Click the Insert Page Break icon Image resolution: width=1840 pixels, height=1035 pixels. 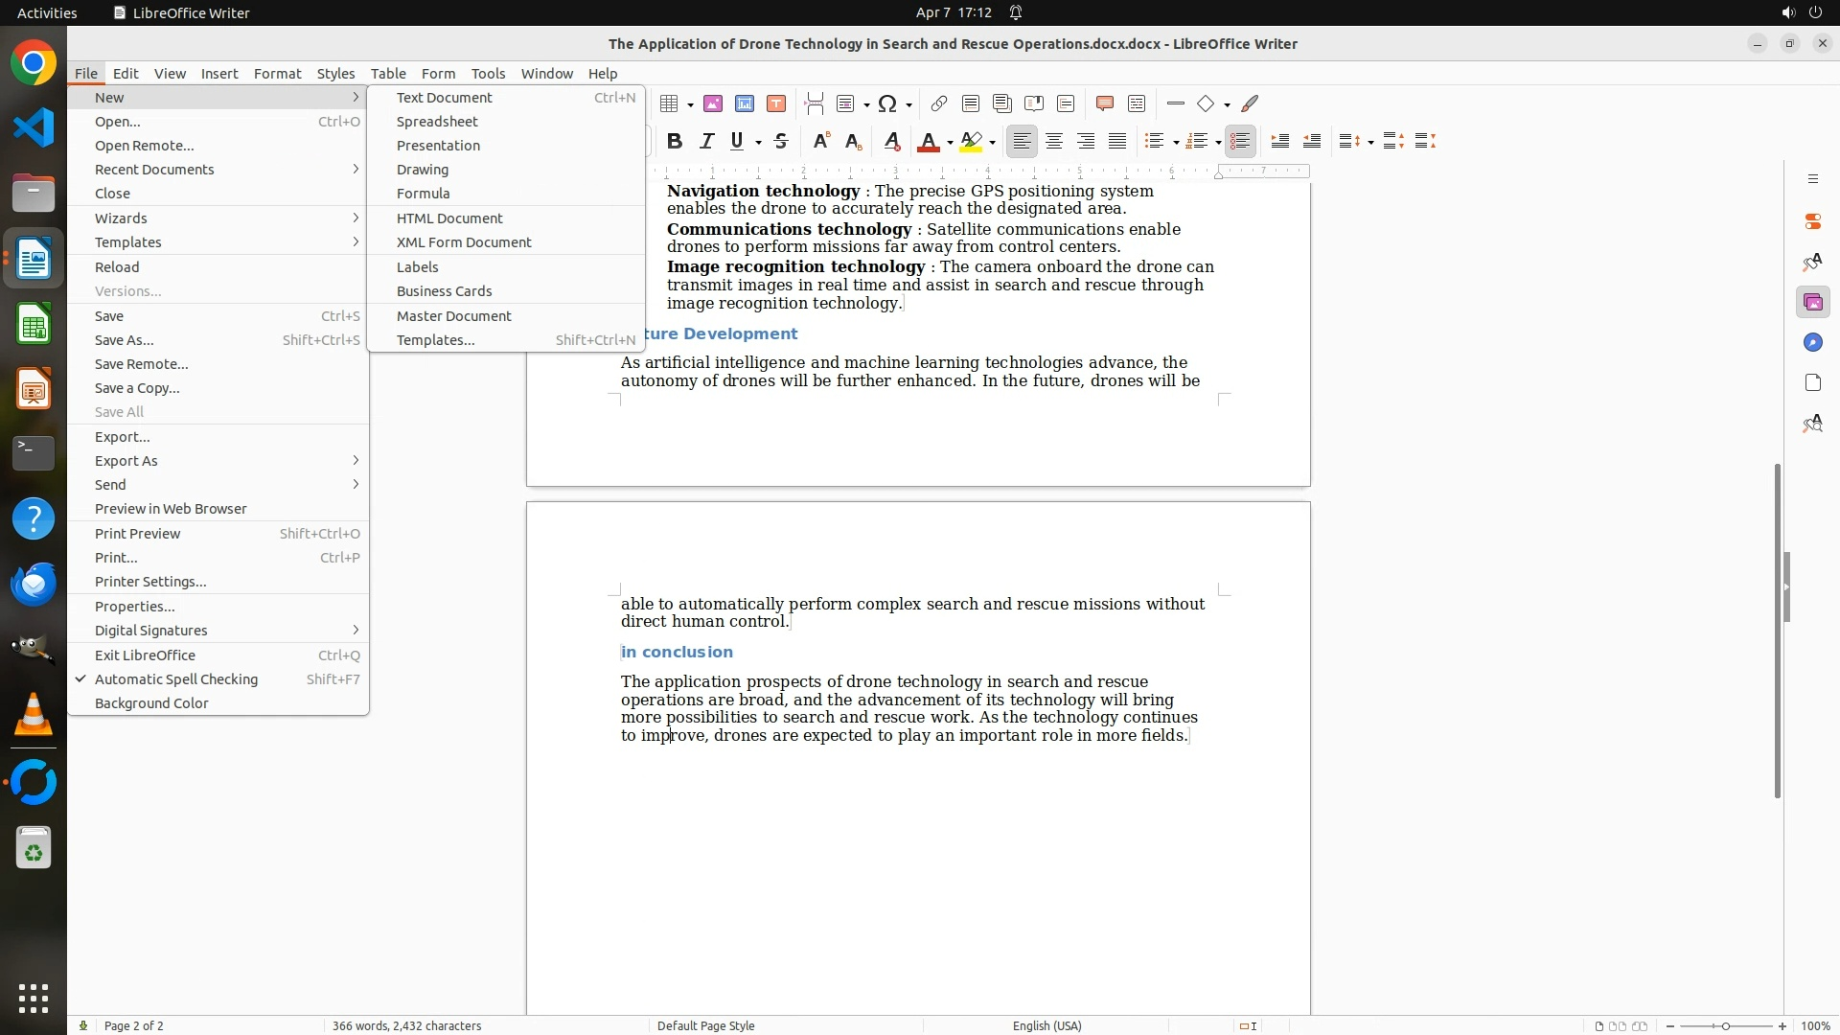(x=814, y=103)
